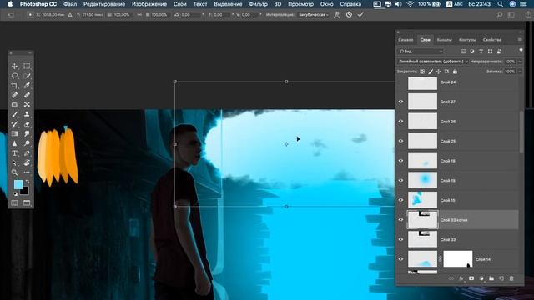Select the Content-Aware Move tool

click(27, 105)
